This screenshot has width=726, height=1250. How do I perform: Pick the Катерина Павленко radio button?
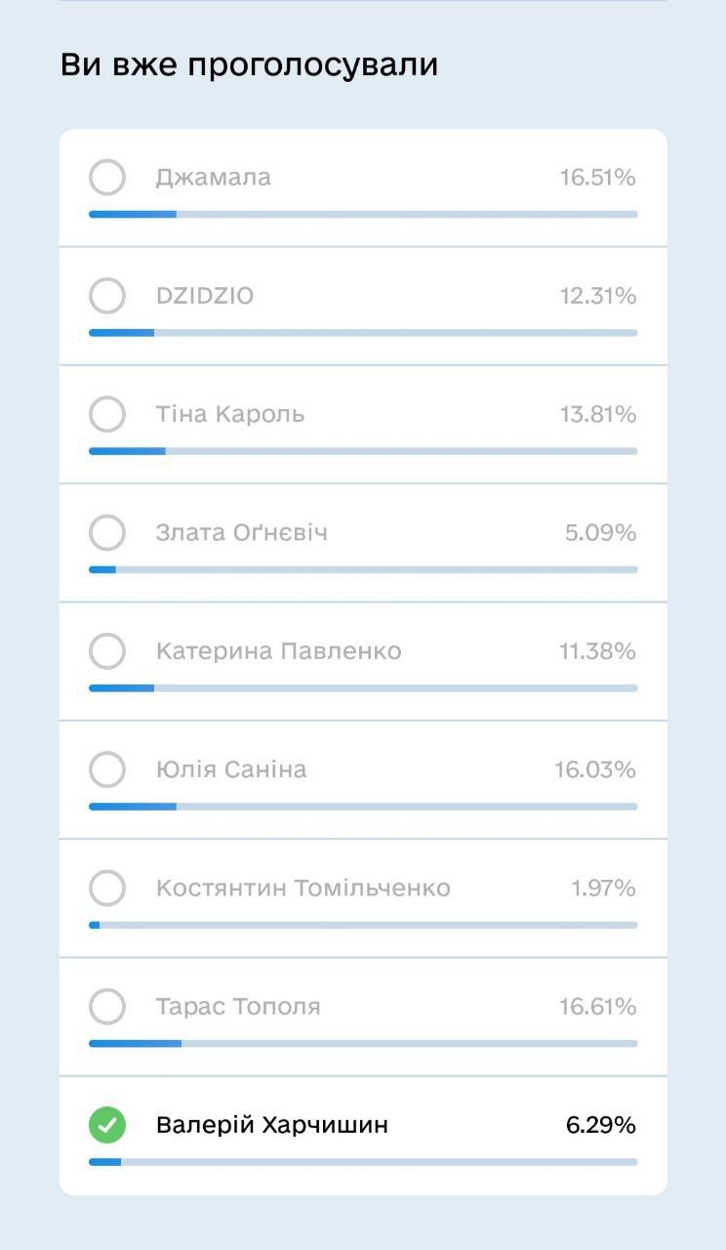click(x=107, y=651)
